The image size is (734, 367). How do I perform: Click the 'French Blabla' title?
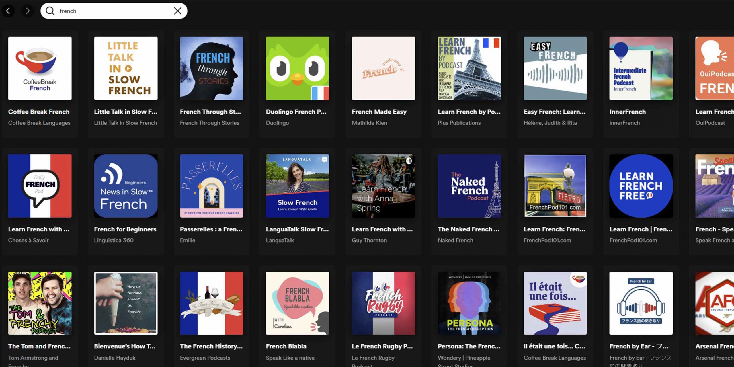click(286, 346)
